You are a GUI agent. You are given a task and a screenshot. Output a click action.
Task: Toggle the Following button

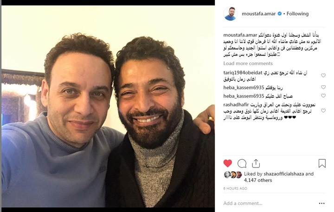click(297, 13)
